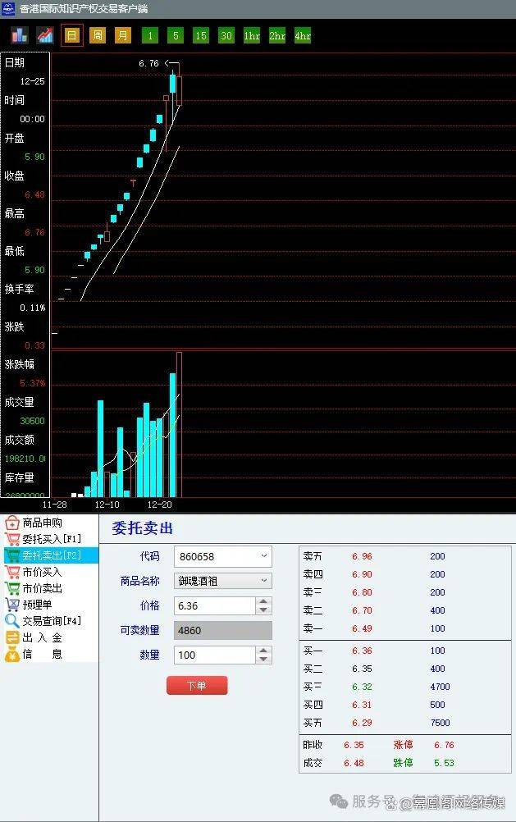The height and width of the screenshot is (822, 516).
Task: Select 卖二 price 6.70
Action: click(362, 610)
